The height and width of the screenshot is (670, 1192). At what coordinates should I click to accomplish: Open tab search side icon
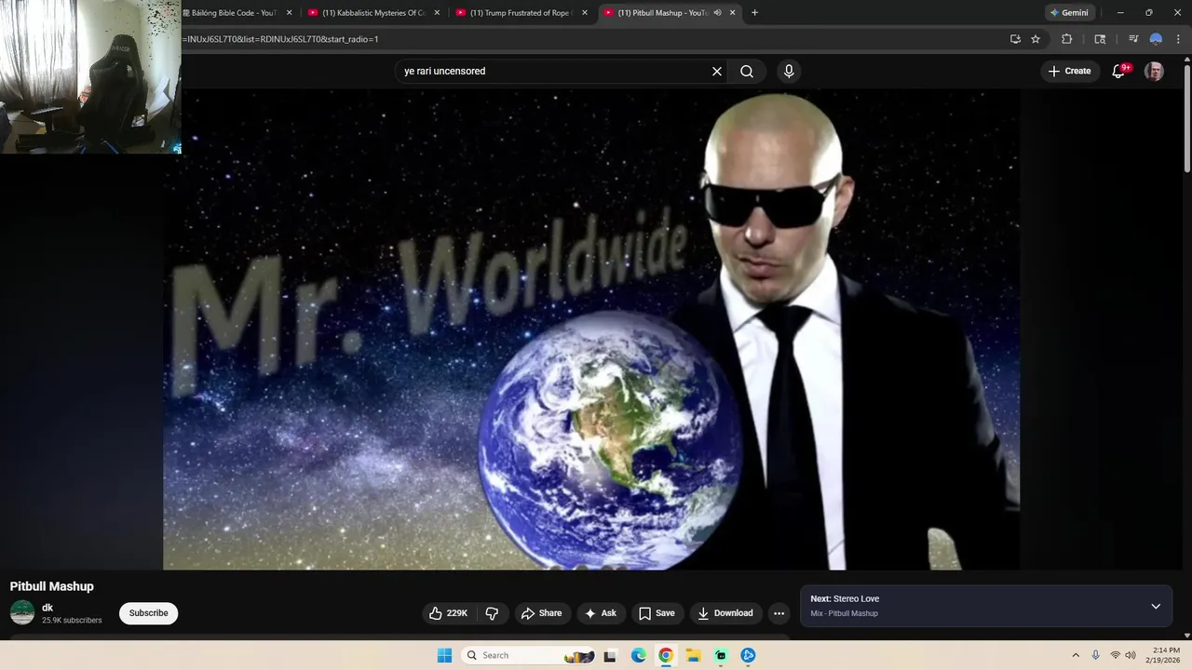point(1100,39)
